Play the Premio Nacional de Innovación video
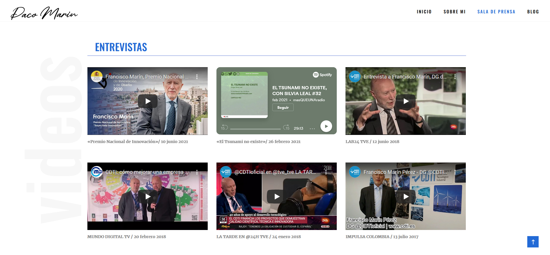 click(x=148, y=101)
